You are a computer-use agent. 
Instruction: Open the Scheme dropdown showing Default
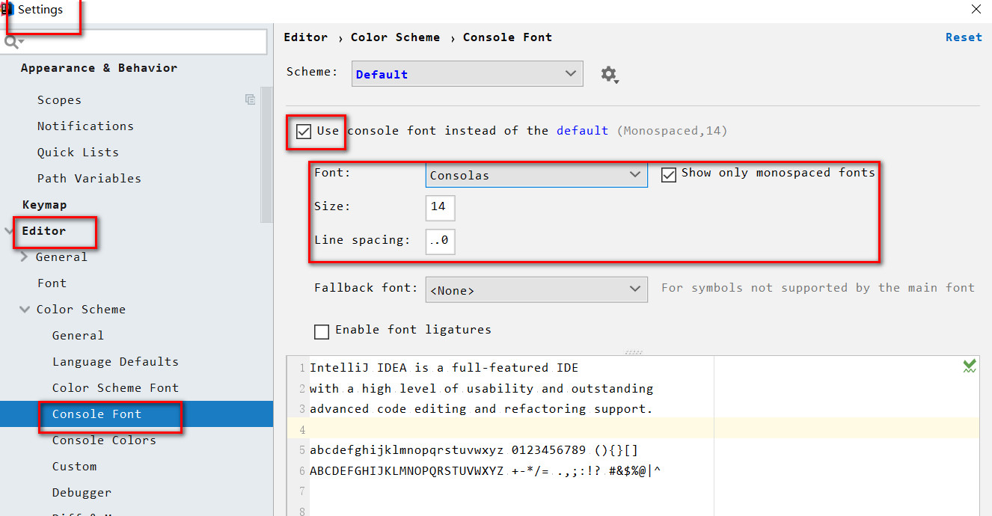point(467,74)
